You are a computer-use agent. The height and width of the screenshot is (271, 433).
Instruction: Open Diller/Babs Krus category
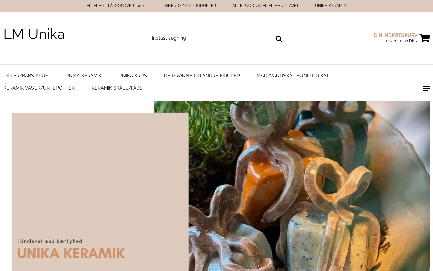(26, 76)
